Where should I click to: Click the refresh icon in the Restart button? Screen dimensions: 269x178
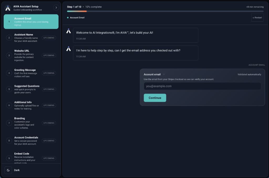tap(254, 17)
